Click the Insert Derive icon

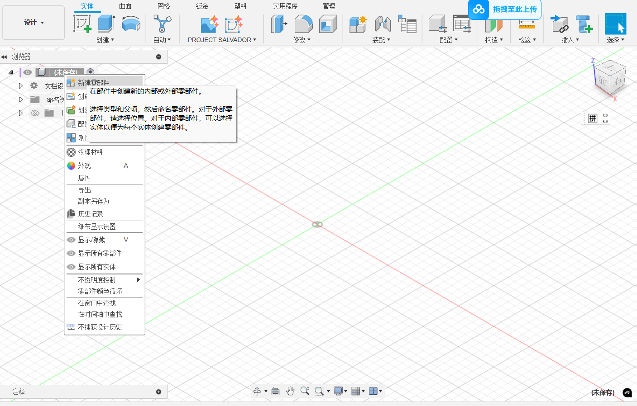[560, 24]
